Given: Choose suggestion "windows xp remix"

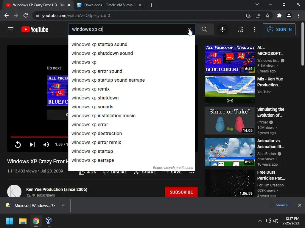Looking at the screenshot, I should click(131, 89).
